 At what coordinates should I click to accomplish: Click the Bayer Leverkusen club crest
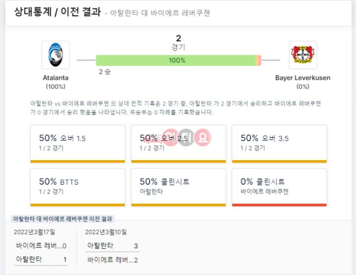tap(303, 55)
